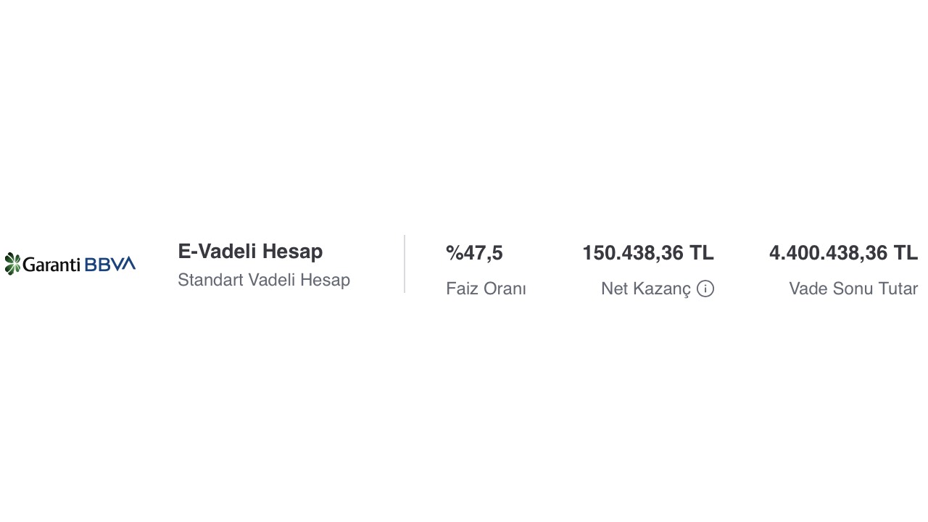Click the Garanti wordmark in the logo

pyautogui.click(x=51, y=265)
